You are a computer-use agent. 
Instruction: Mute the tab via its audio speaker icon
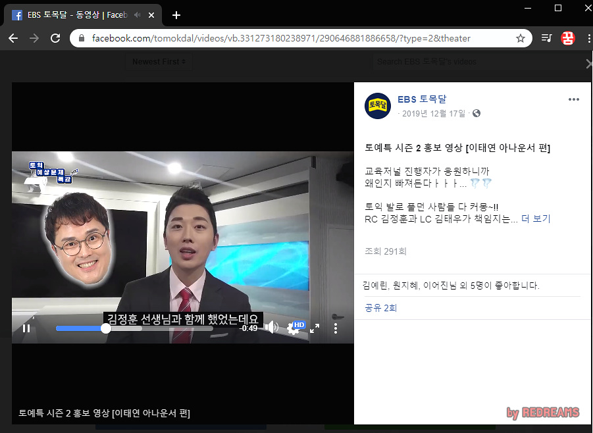point(138,14)
